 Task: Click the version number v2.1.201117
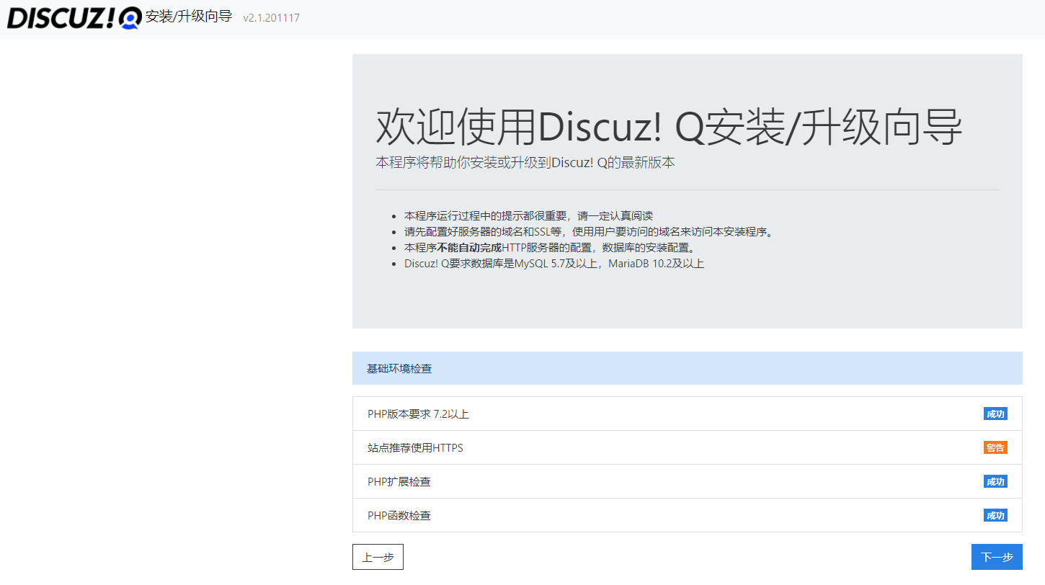271,18
